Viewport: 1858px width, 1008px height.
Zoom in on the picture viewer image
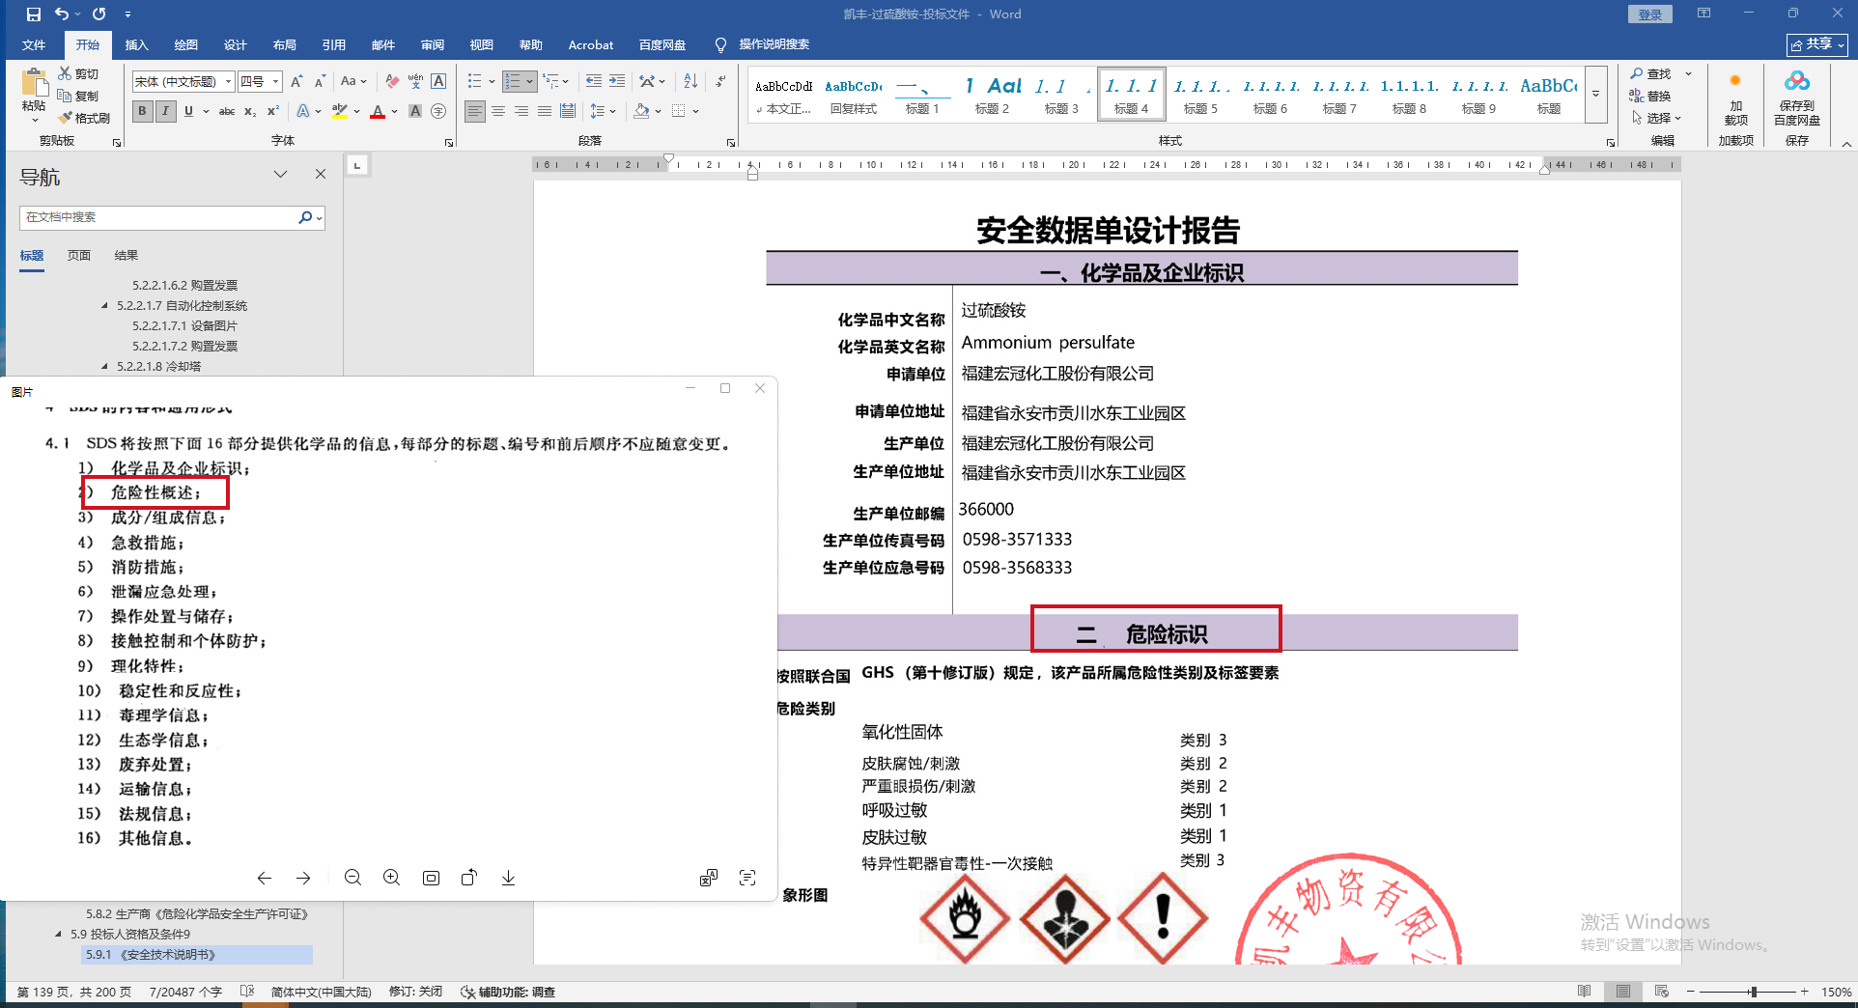tap(391, 878)
